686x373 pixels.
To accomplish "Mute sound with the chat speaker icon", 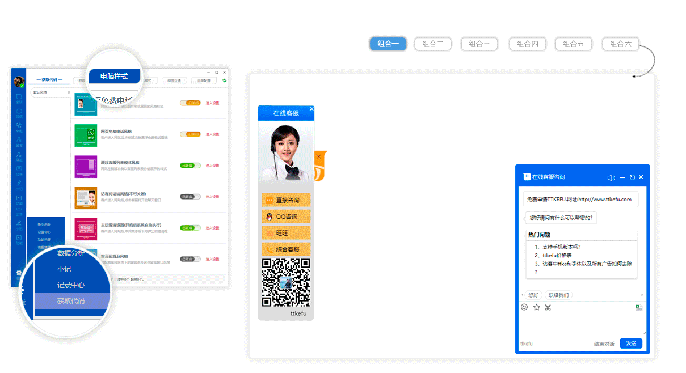I will (x=611, y=177).
